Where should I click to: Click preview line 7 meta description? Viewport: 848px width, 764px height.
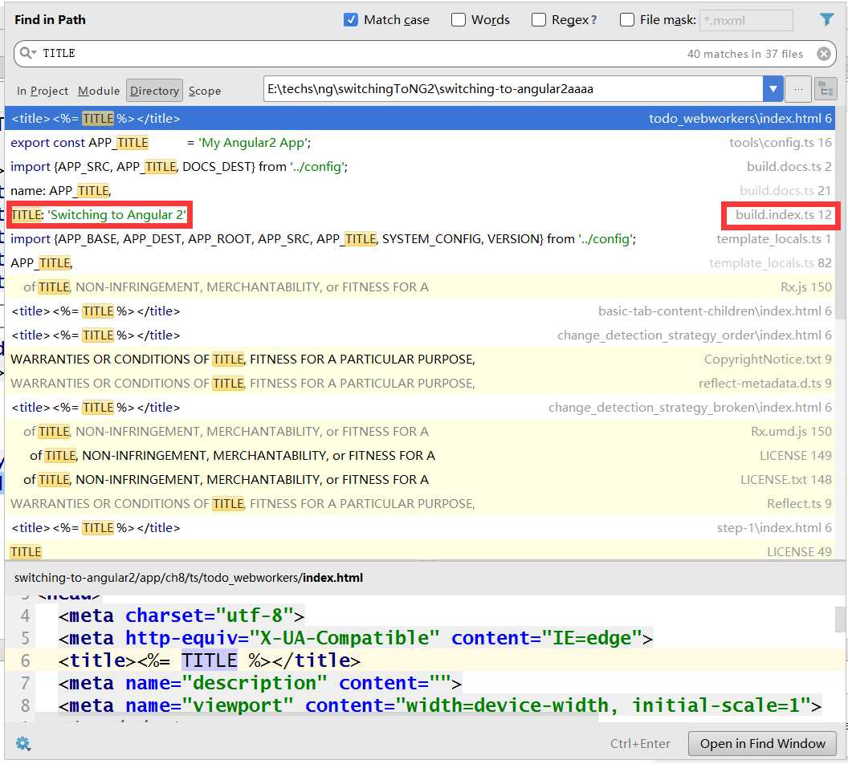point(259,683)
